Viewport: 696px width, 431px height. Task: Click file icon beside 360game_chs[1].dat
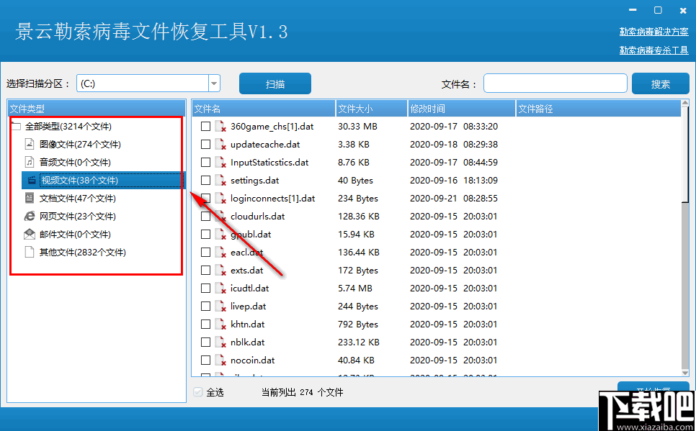[x=220, y=127]
